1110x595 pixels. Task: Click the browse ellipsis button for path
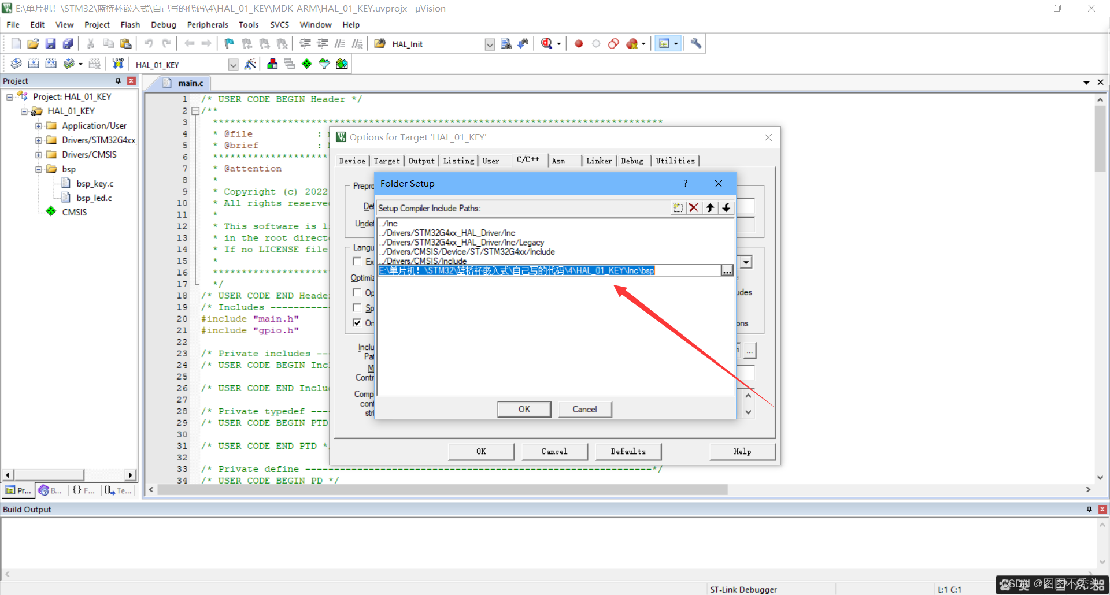[x=727, y=270]
